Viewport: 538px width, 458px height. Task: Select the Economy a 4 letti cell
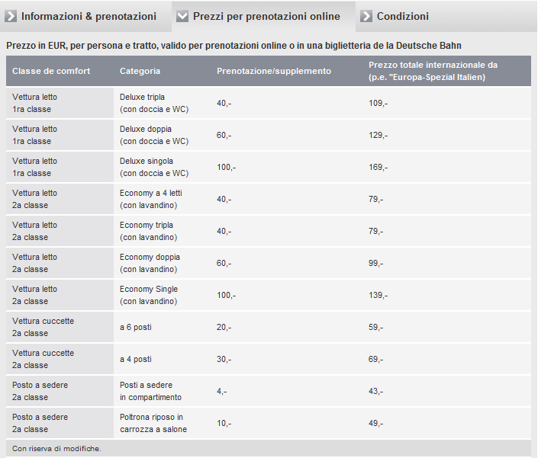pyautogui.click(x=151, y=199)
